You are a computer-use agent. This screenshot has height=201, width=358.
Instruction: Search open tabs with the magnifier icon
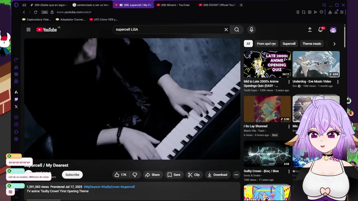(x=324, y=5)
